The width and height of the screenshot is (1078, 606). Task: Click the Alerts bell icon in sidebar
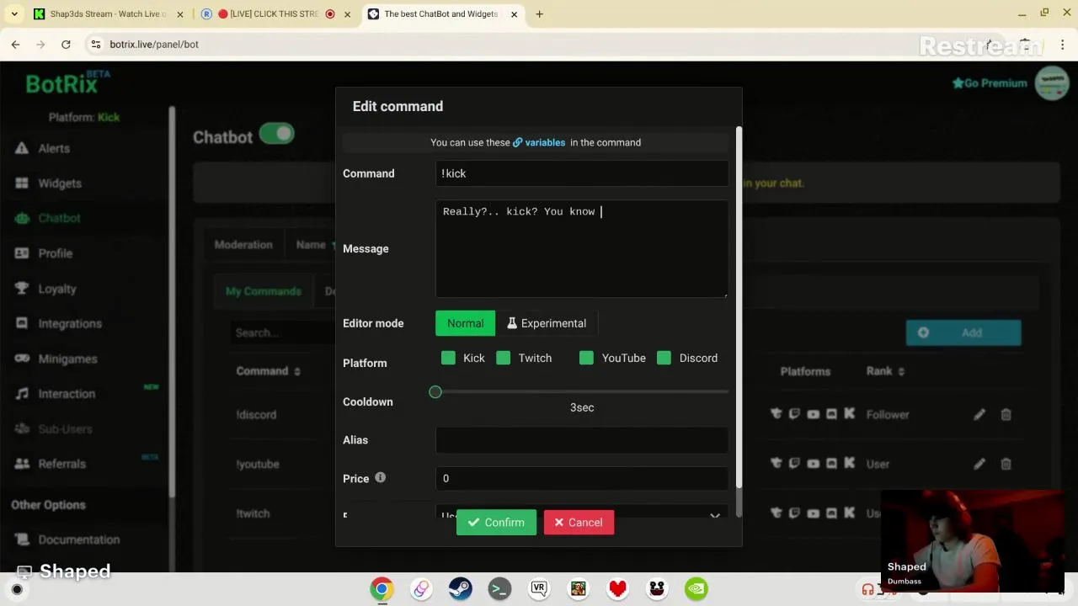tap(22, 148)
